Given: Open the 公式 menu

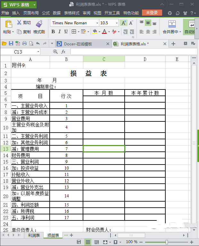Looking at the screenshot, I should point(46,13).
